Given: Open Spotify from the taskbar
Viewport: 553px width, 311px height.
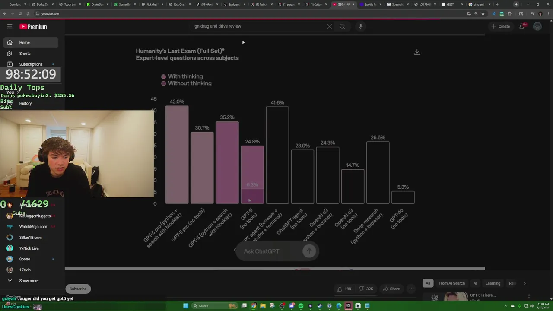Looking at the screenshot, I should pos(301,306).
